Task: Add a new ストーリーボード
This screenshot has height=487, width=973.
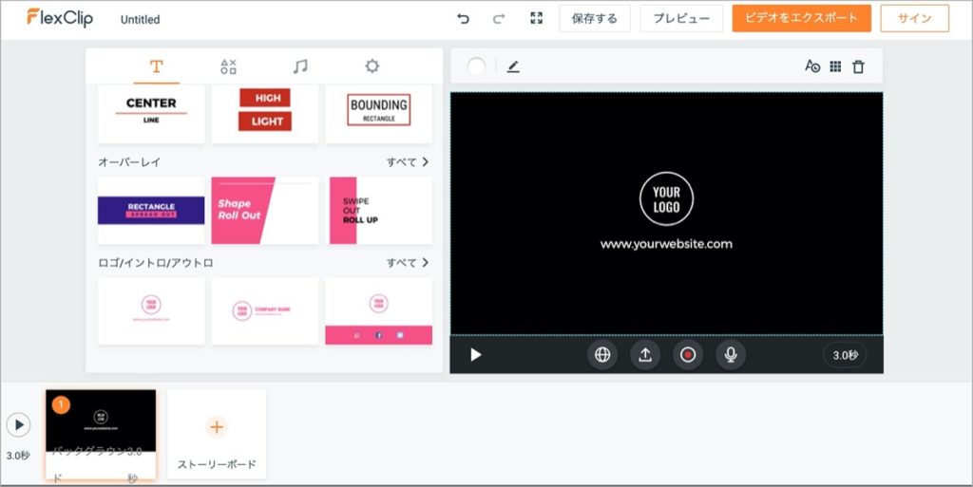Action: click(x=217, y=434)
